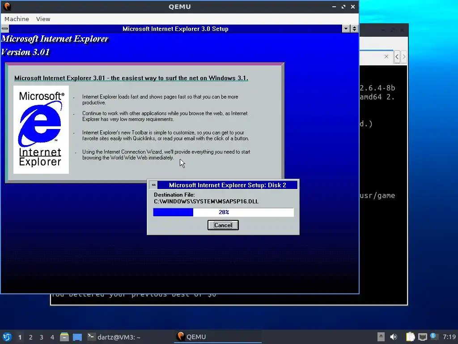Click the 7:19 clock on the panel
The height and width of the screenshot is (344, 458).
click(449, 337)
